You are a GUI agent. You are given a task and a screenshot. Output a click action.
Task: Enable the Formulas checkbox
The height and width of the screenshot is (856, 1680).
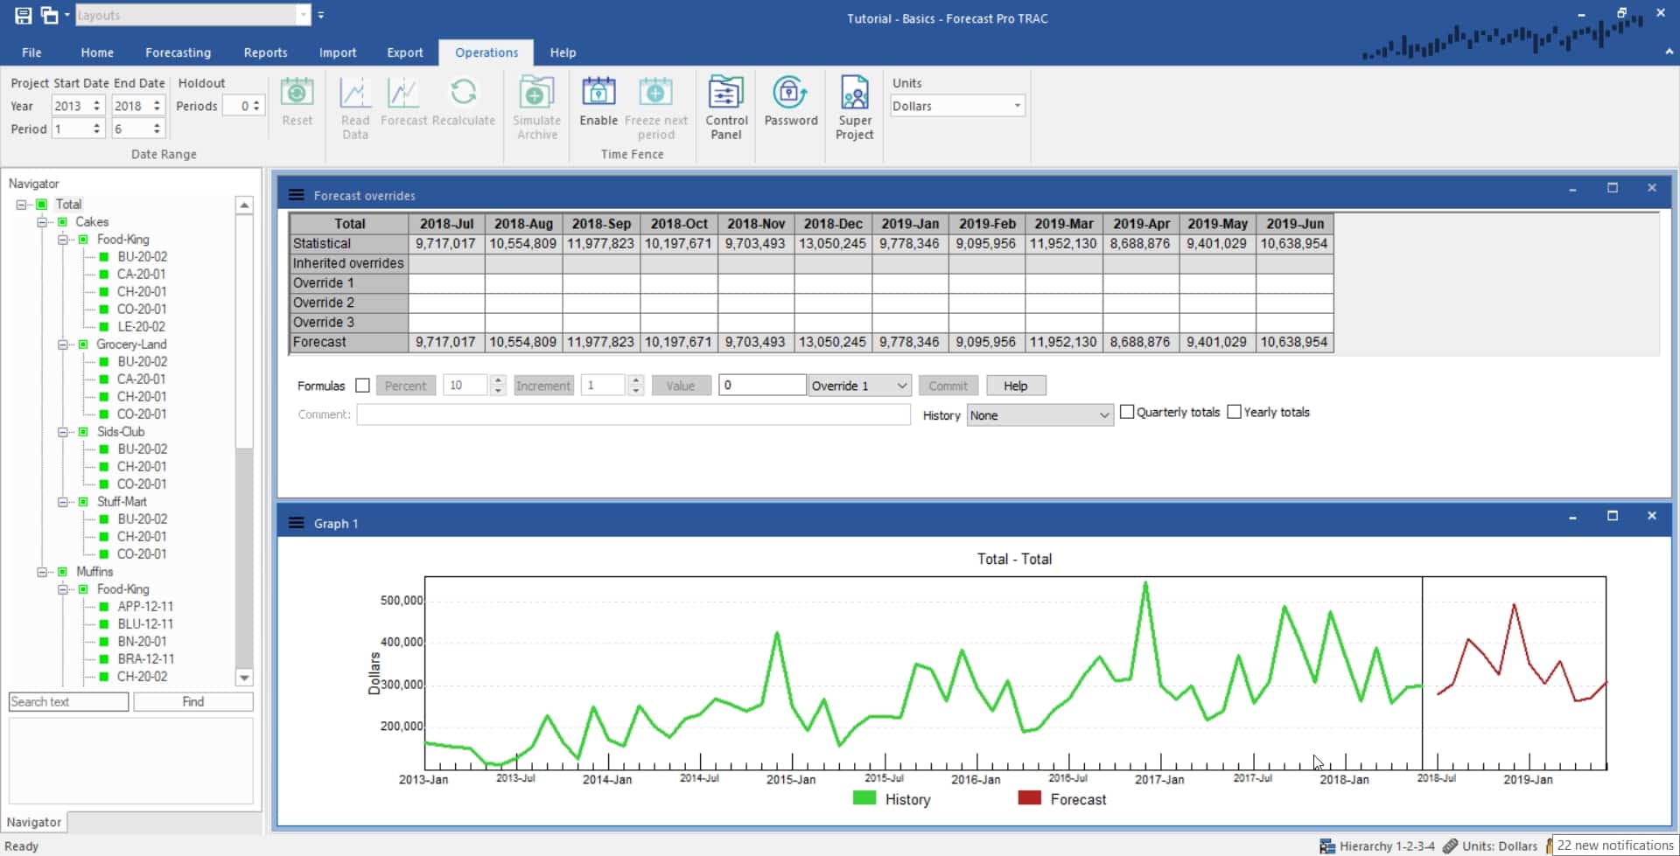(x=363, y=385)
